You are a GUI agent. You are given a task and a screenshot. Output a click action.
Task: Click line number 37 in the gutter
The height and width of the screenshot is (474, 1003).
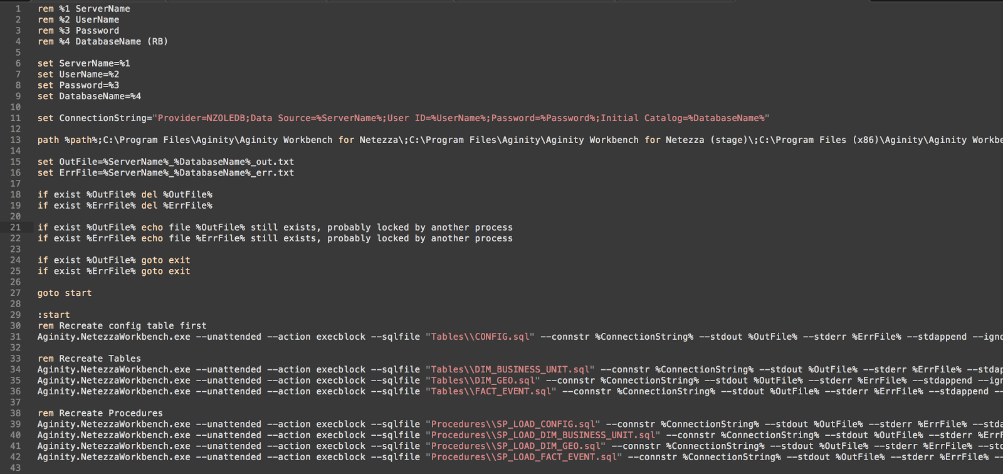(x=15, y=403)
